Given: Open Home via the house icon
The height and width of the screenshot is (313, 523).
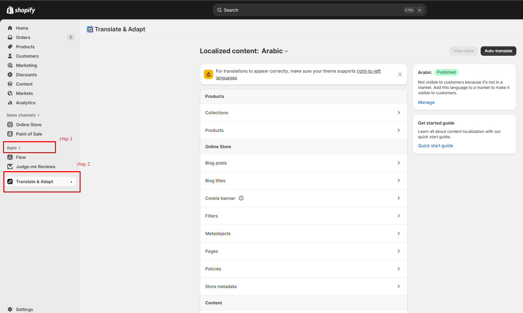Looking at the screenshot, I should (10, 28).
